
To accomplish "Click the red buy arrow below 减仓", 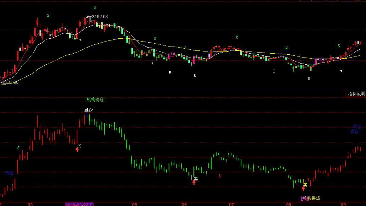I will coord(77,149).
